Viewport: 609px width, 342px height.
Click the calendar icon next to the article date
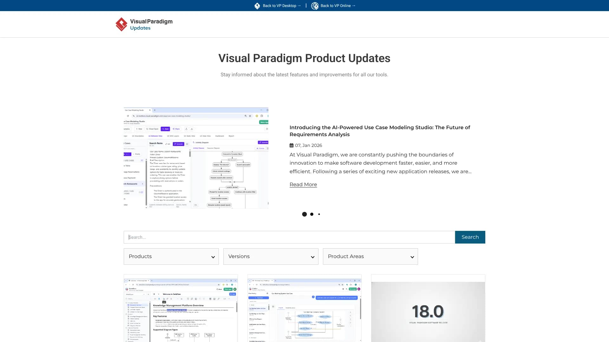pyautogui.click(x=291, y=145)
